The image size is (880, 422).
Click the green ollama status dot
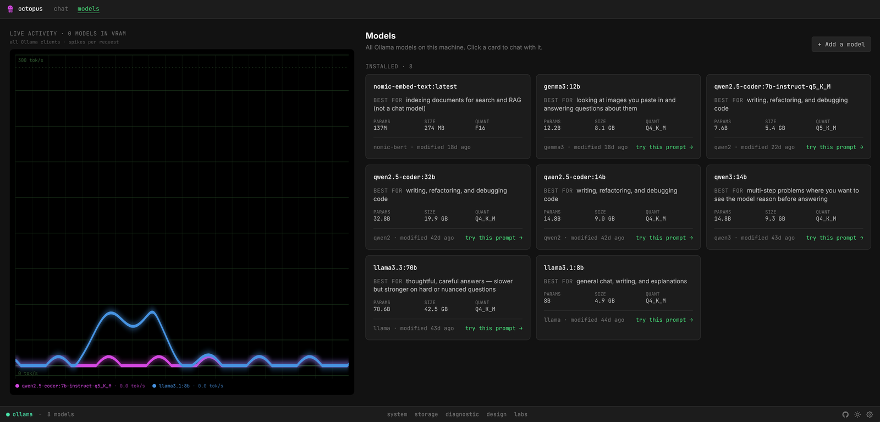point(8,414)
